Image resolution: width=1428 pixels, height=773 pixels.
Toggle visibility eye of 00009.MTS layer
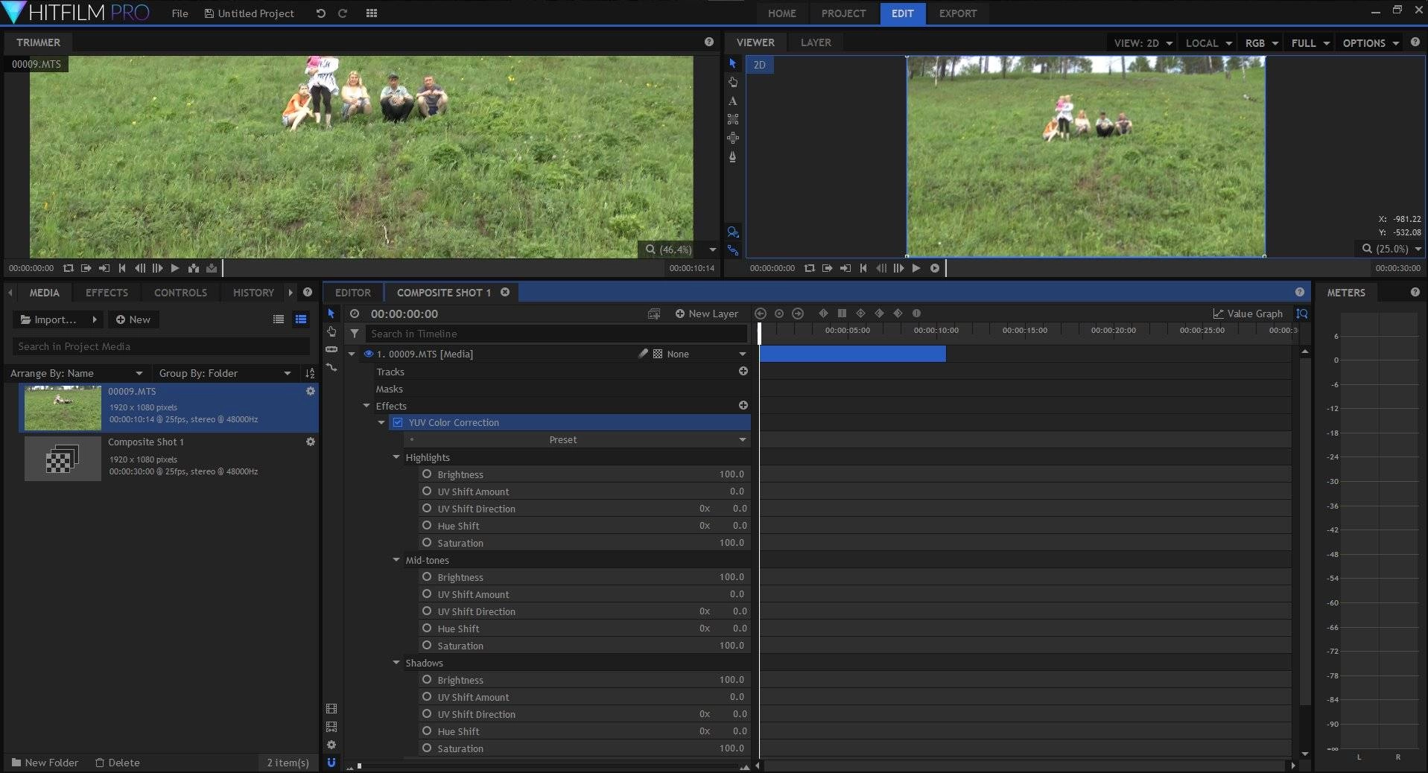pos(368,354)
